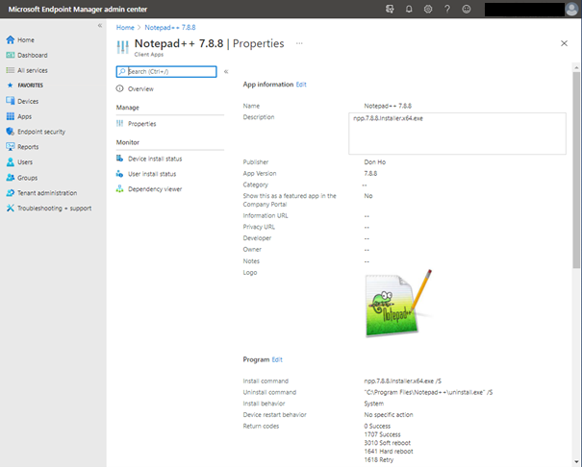Open Reports via its sidebar icon

pyautogui.click(x=11, y=147)
